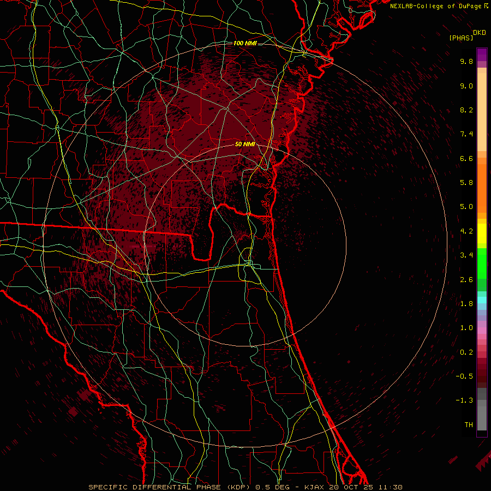
Task: Click the 100 NMI range ring label
Action: coord(245,43)
